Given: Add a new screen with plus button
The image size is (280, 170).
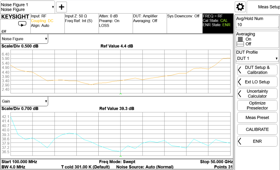Looking at the screenshot, I should coord(61,7).
